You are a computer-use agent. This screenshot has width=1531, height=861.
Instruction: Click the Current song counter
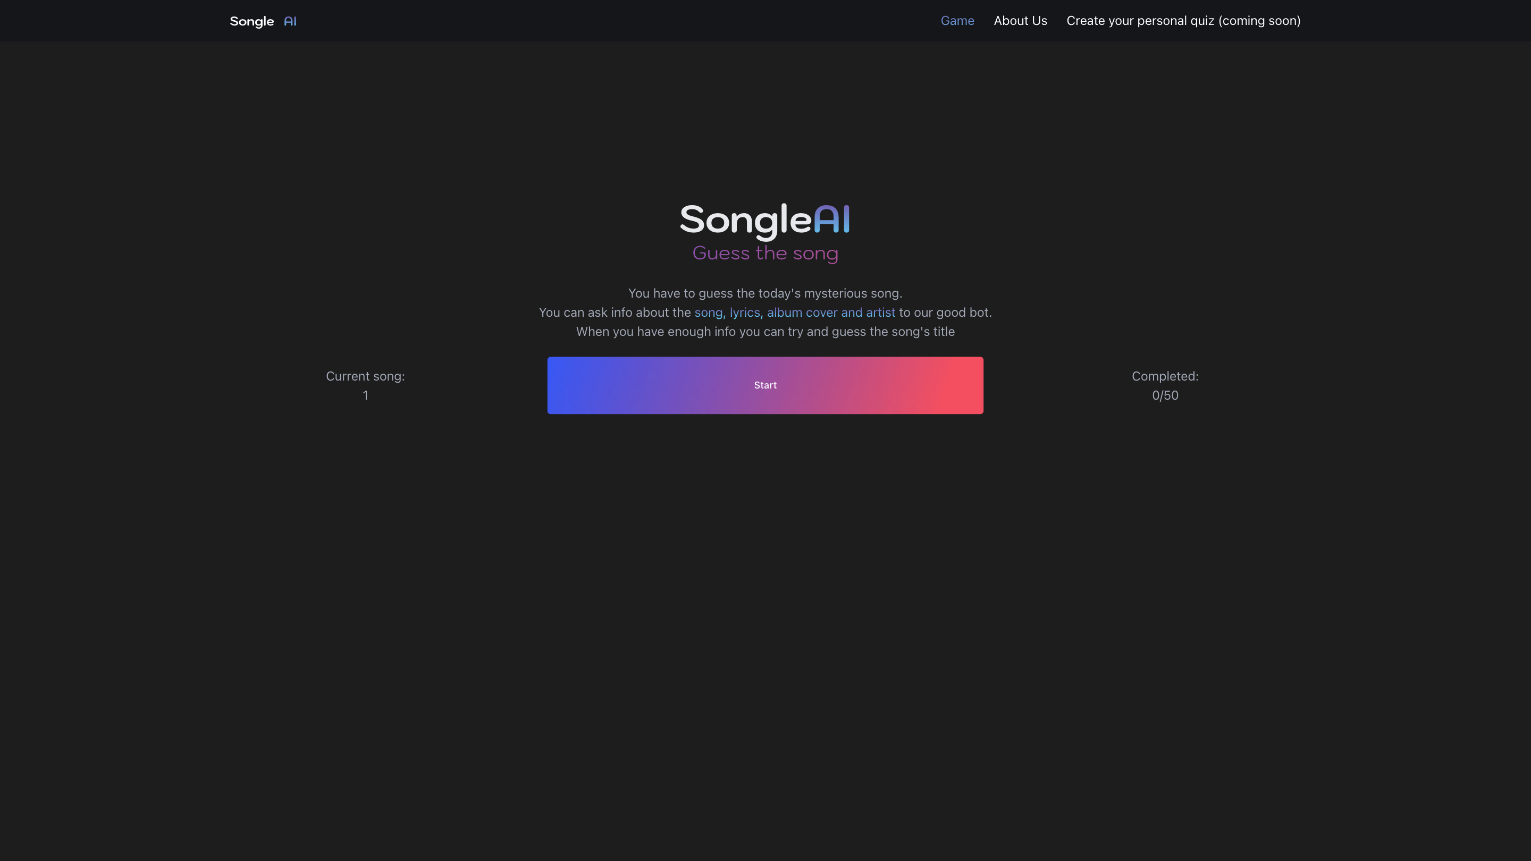click(x=366, y=376)
